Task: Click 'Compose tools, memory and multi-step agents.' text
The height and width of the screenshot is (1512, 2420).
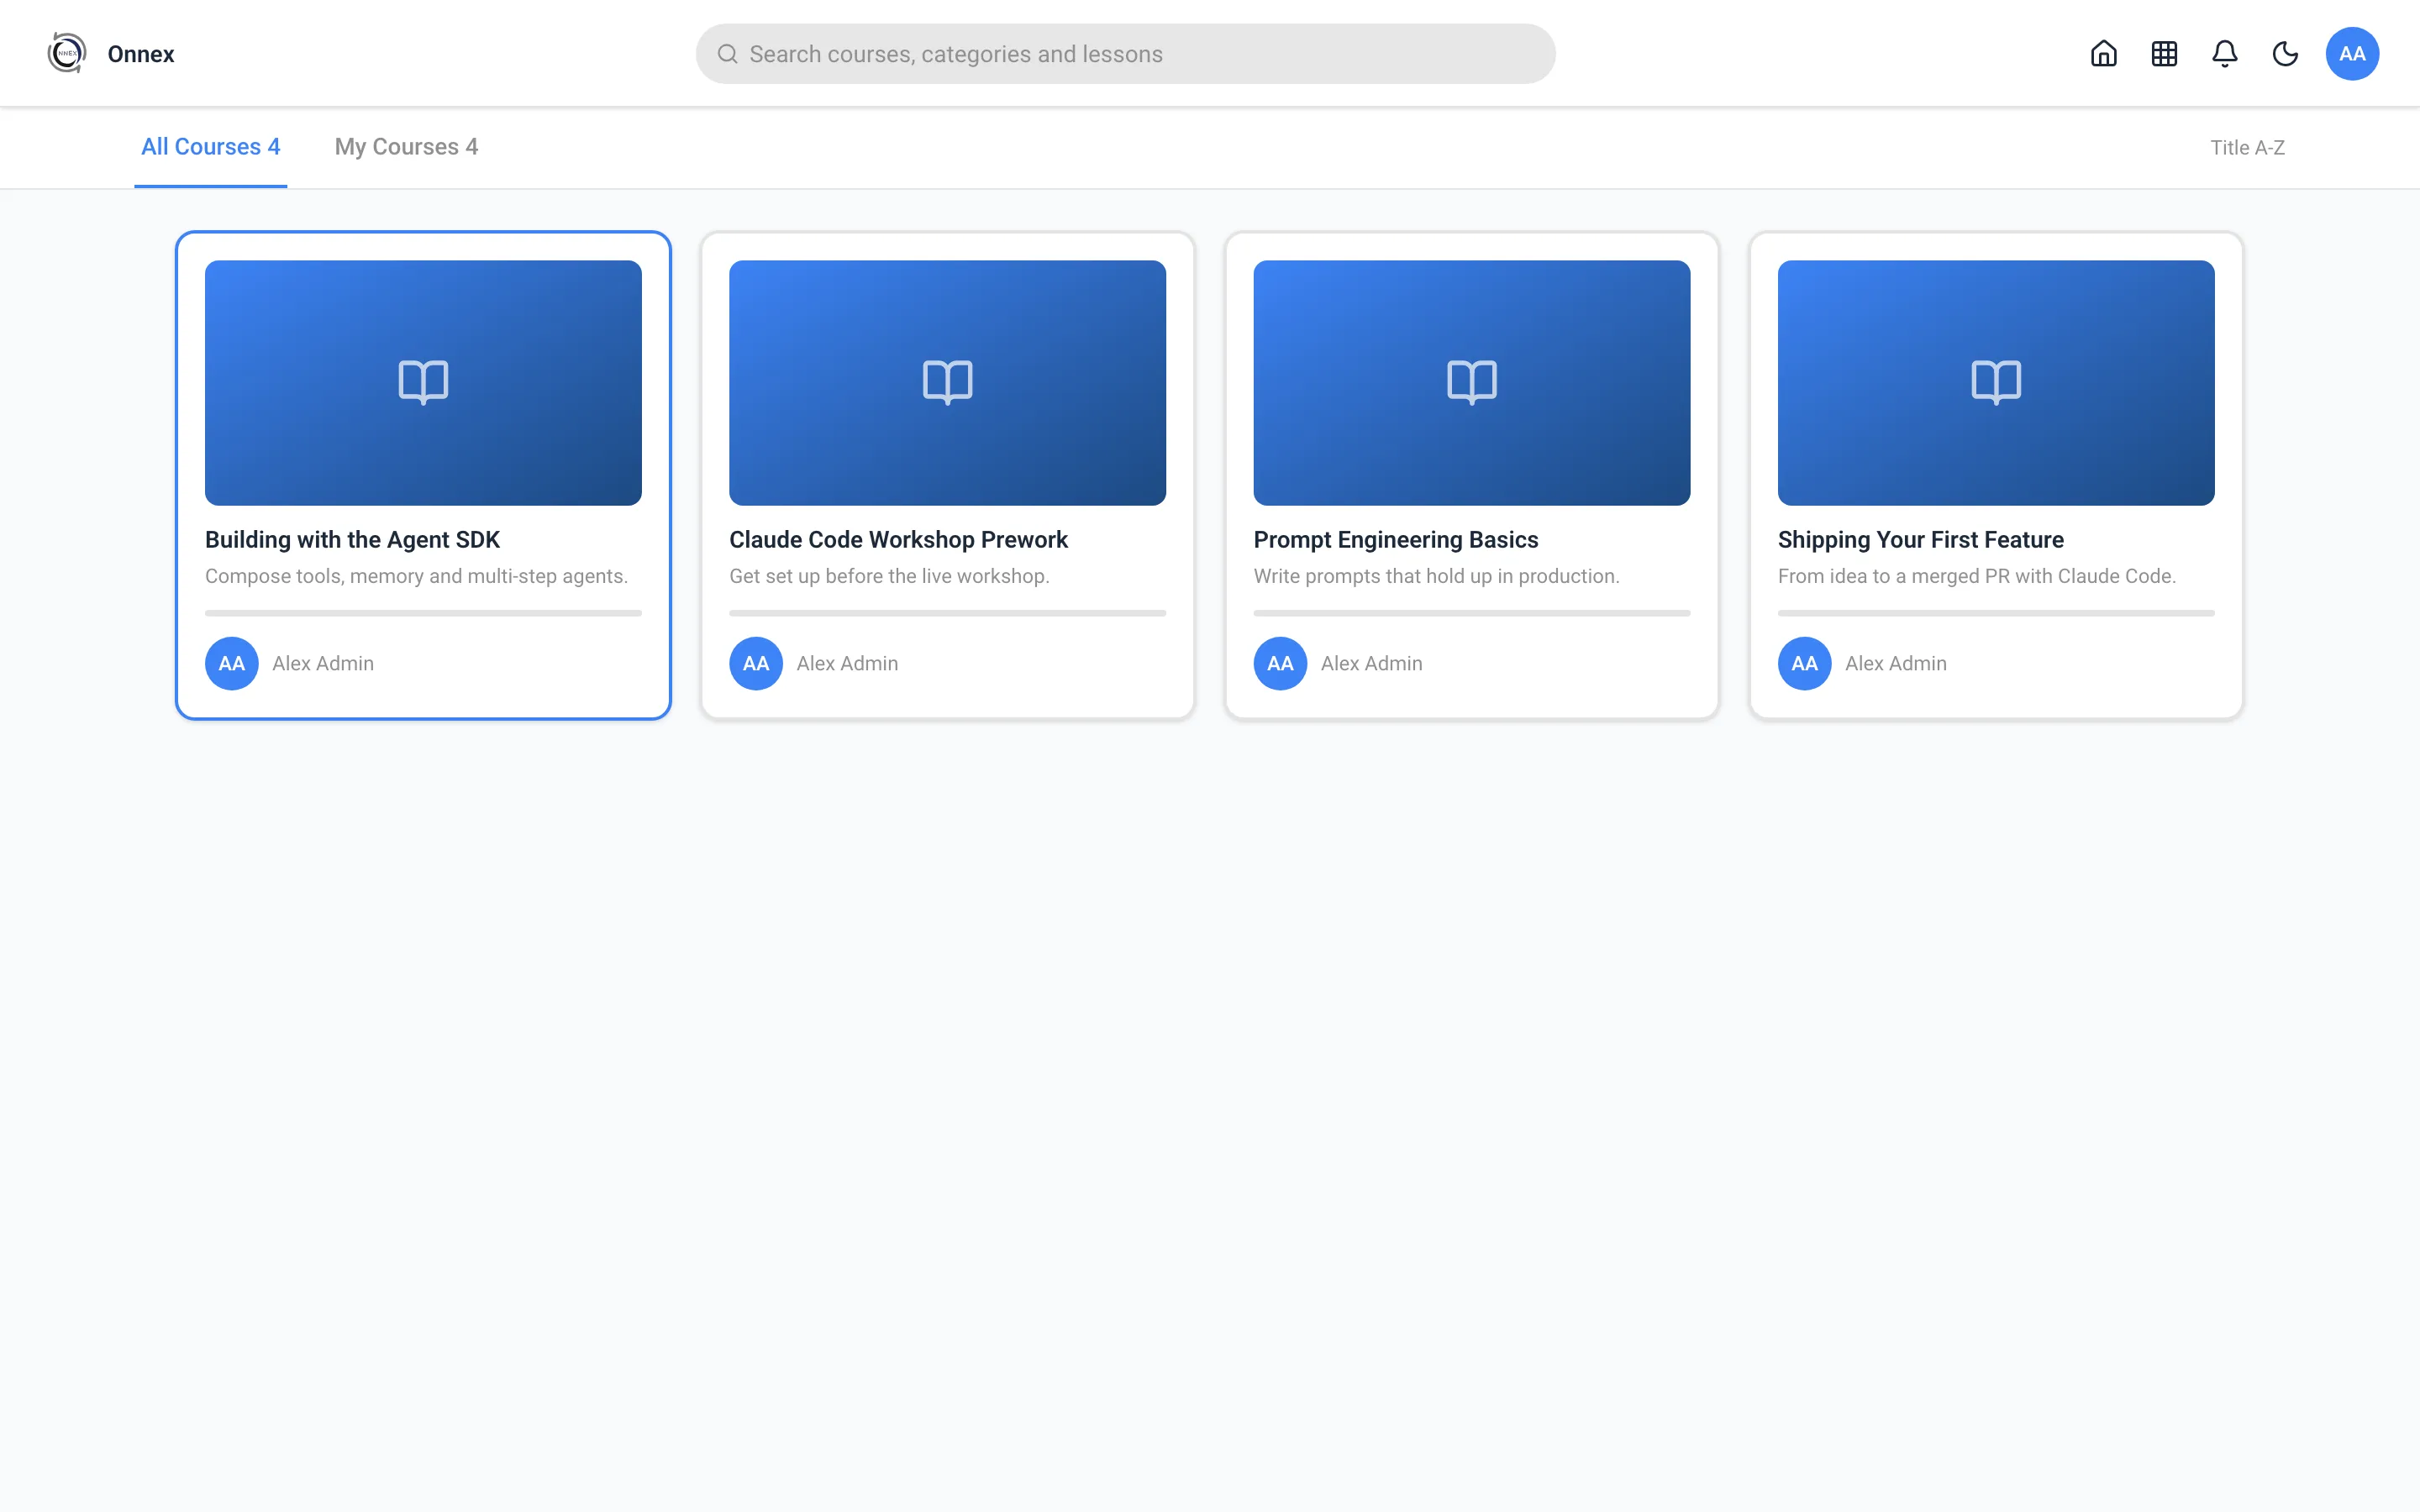Action: 416,577
